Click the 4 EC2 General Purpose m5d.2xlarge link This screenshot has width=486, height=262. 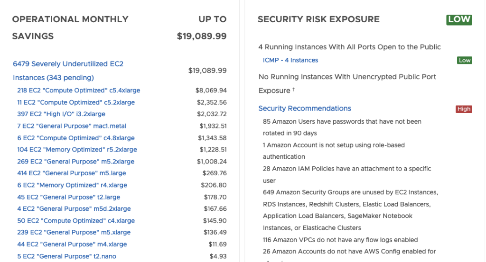pos(74,209)
